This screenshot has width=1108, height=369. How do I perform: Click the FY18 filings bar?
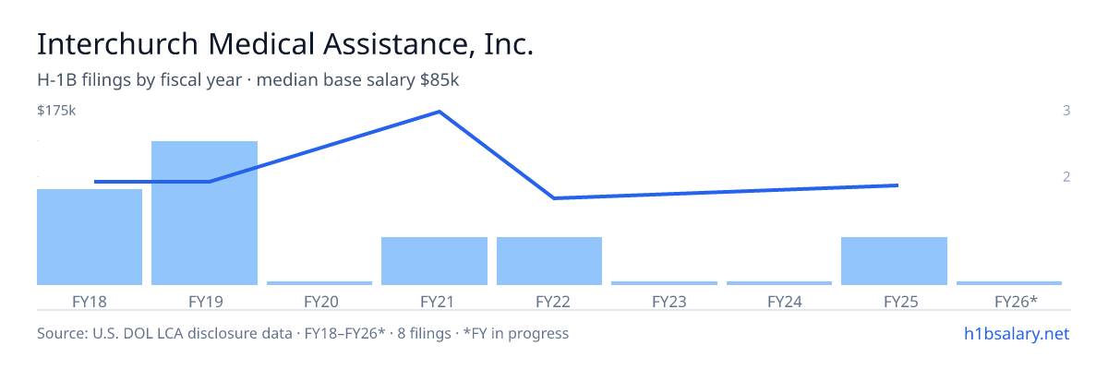tap(90, 237)
